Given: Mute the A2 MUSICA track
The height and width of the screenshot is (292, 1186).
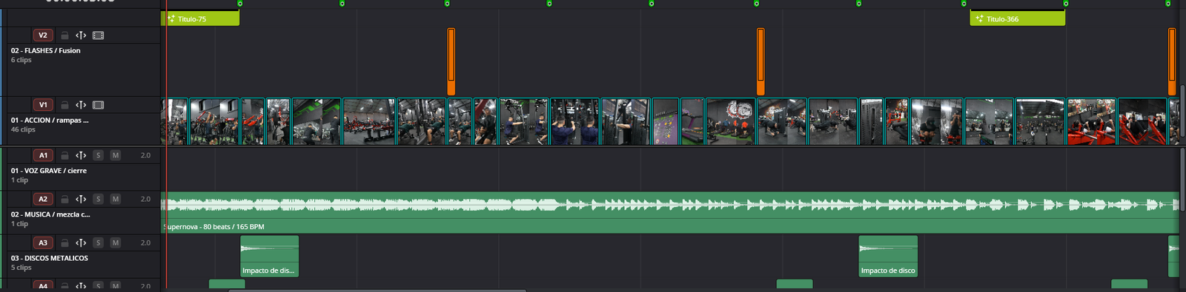Looking at the screenshot, I should pos(115,199).
